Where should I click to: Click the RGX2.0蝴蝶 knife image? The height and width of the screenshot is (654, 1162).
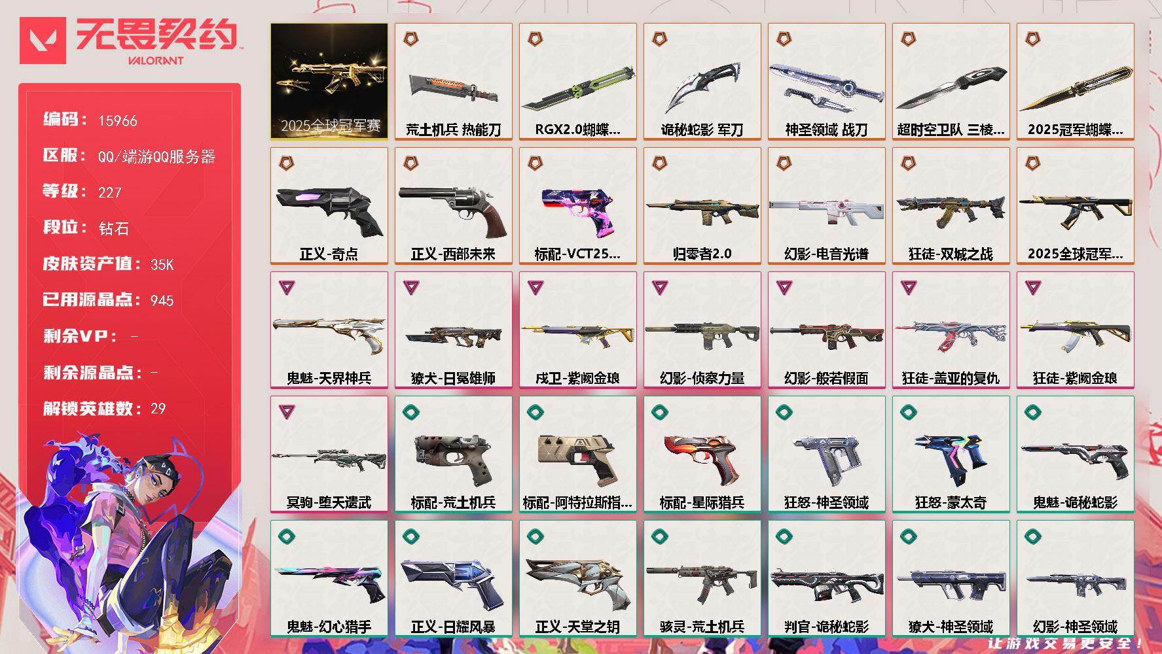click(x=577, y=88)
